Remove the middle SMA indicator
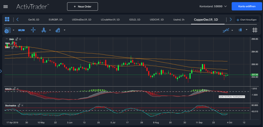Screen dimensions: 263x127 tap(16, 43)
